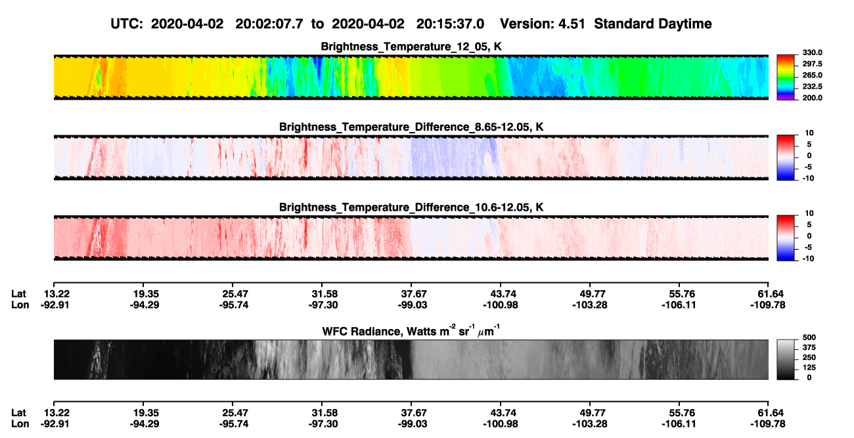Click latitude '19.35' on the upper axis
Image resolution: width=854 pixels, height=438 pixels.
(x=146, y=294)
